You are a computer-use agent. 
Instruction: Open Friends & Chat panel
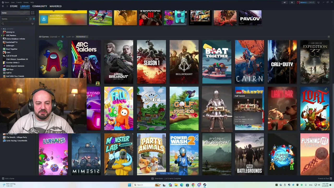[325, 179]
